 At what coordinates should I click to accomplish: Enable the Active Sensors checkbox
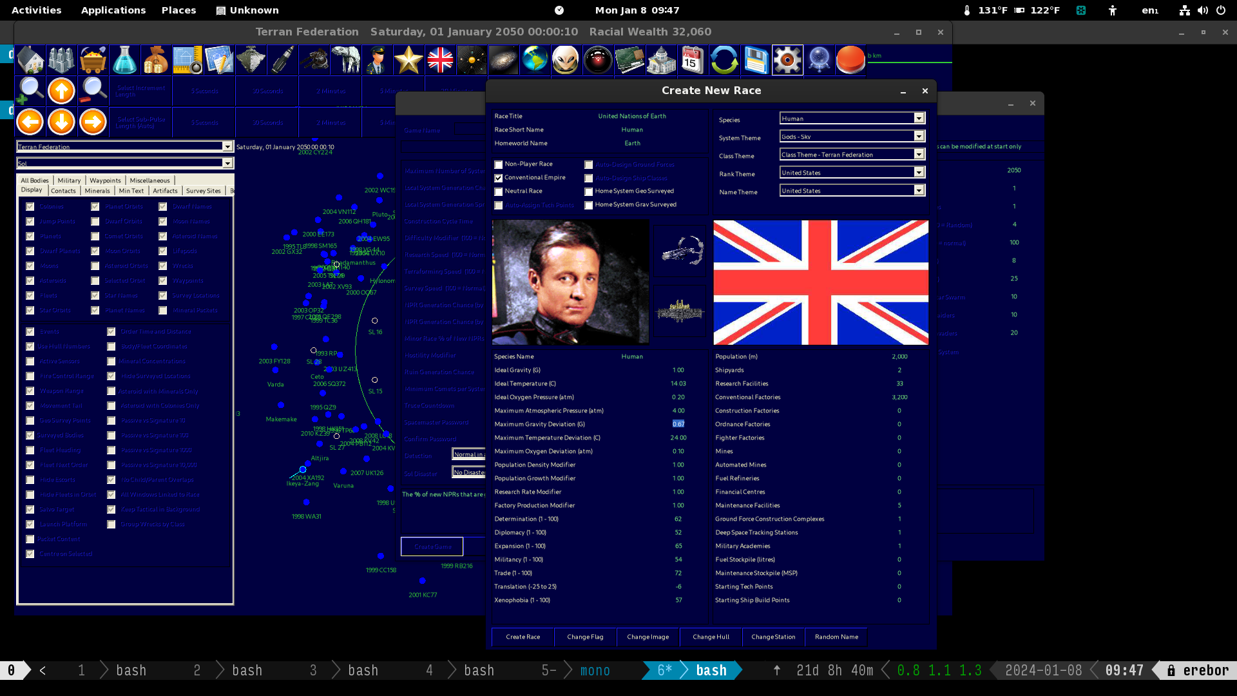30,362
